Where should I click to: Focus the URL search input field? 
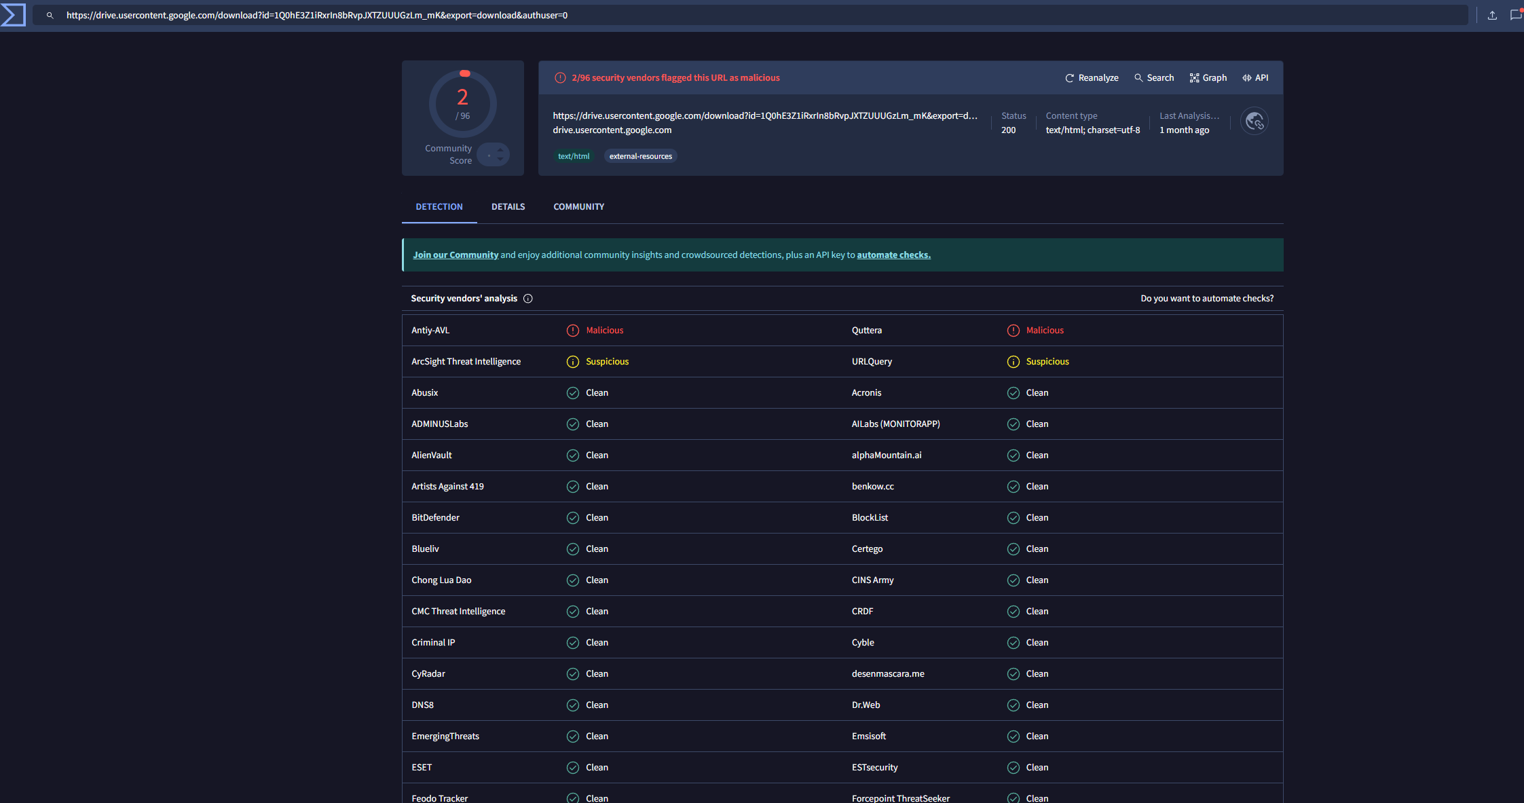click(x=750, y=15)
